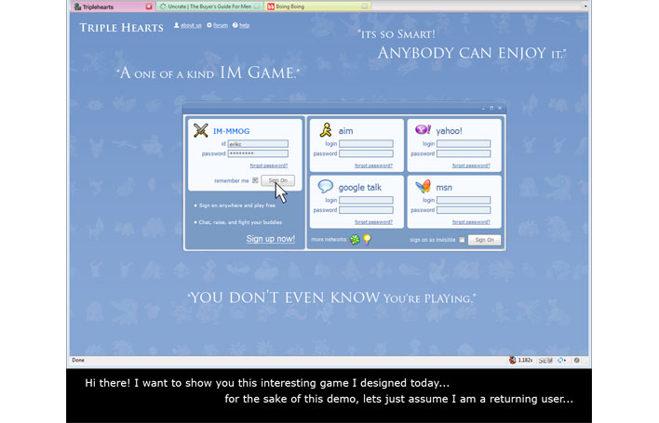Open the Sign up now! link
Screen dimensions: 659x423
(270, 239)
